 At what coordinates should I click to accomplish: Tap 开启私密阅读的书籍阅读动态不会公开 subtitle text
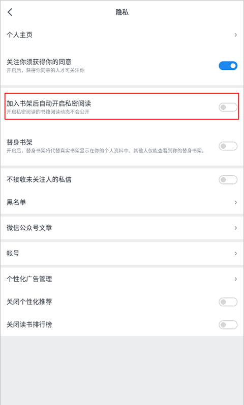click(x=48, y=112)
